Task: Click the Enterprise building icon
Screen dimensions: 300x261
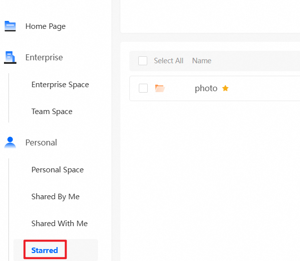Action: [10, 57]
